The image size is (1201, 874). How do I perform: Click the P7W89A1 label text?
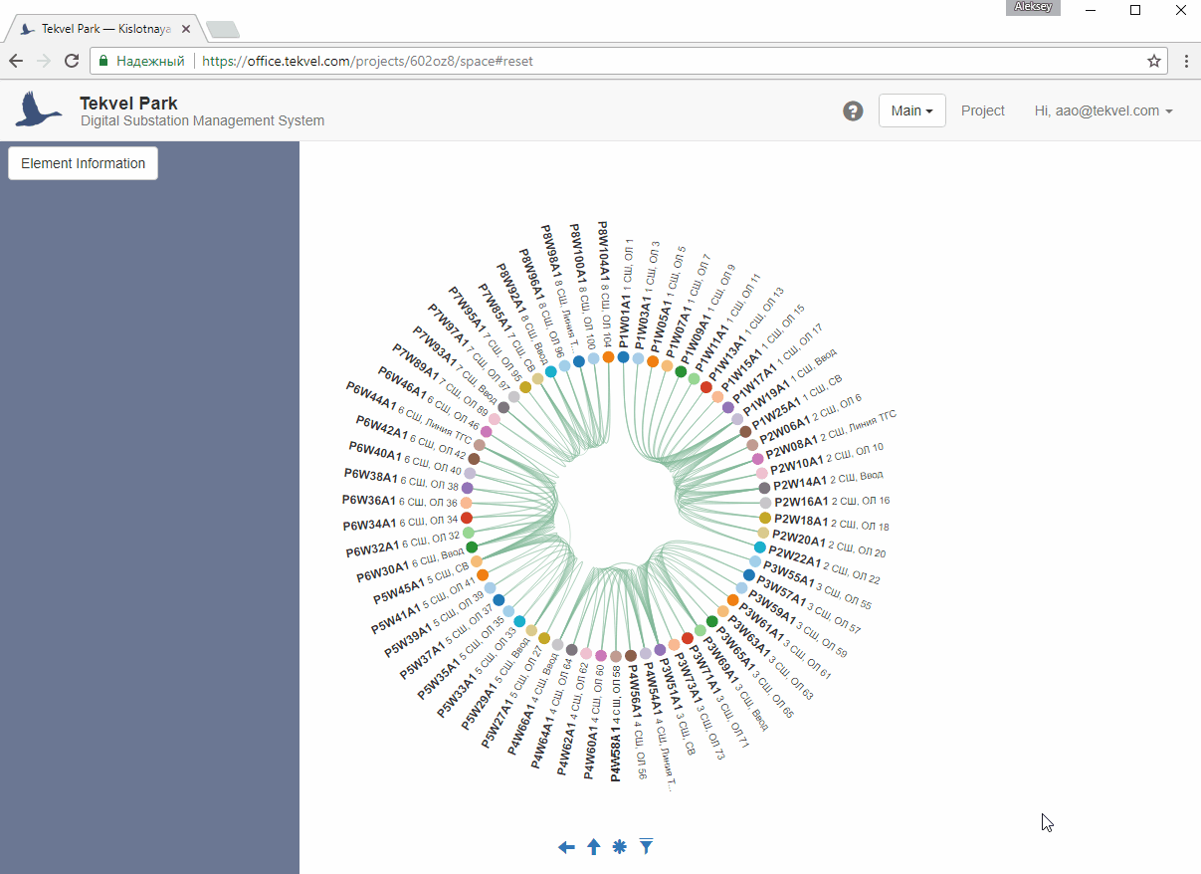pos(416,362)
